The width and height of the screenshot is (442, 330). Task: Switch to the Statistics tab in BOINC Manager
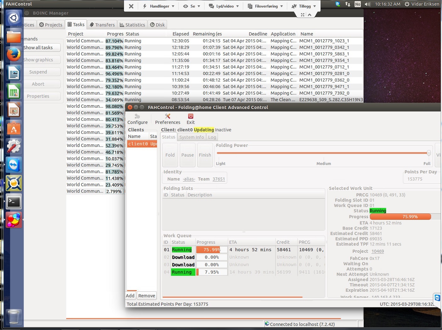[132, 25]
